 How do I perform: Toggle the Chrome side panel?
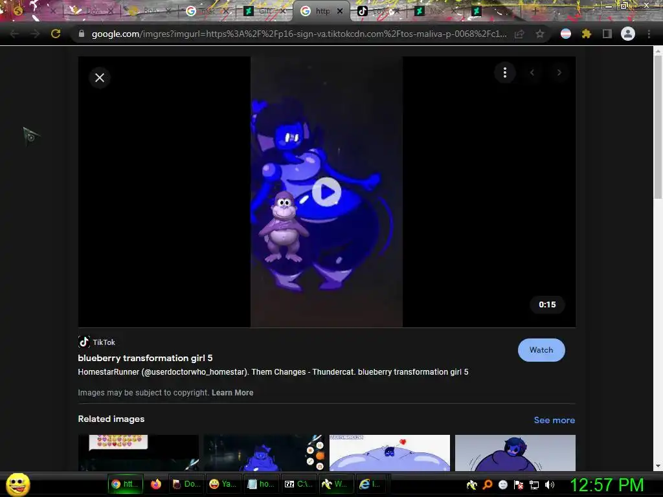(x=607, y=34)
